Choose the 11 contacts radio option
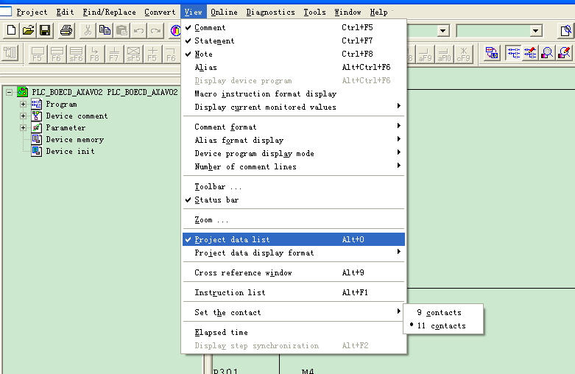Screen dimensions: 575x374 click(440, 326)
